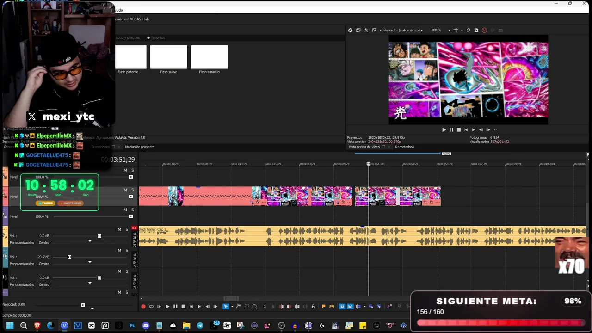Mute the Black Gohan Cap 2 audio track
592x333 pixels.
(119, 229)
